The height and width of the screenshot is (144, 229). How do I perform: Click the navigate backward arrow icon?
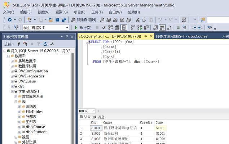click(x=10, y=19)
